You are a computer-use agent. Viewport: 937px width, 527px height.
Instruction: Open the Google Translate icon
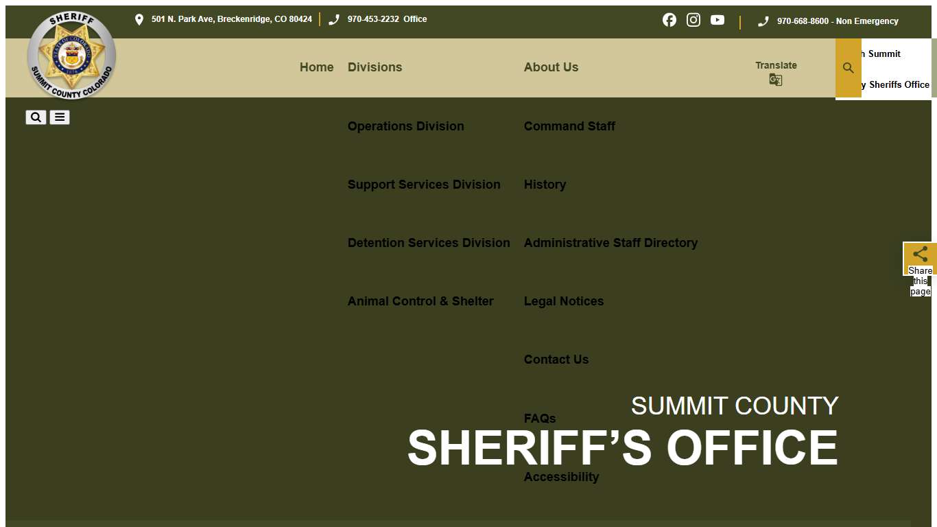[x=775, y=80]
